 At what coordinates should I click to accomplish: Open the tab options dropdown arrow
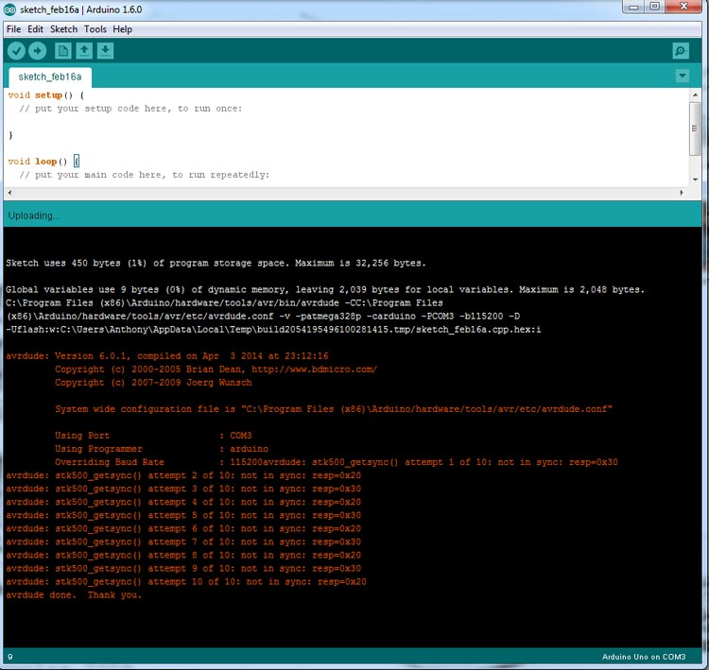pyautogui.click(x=683, y=76)
